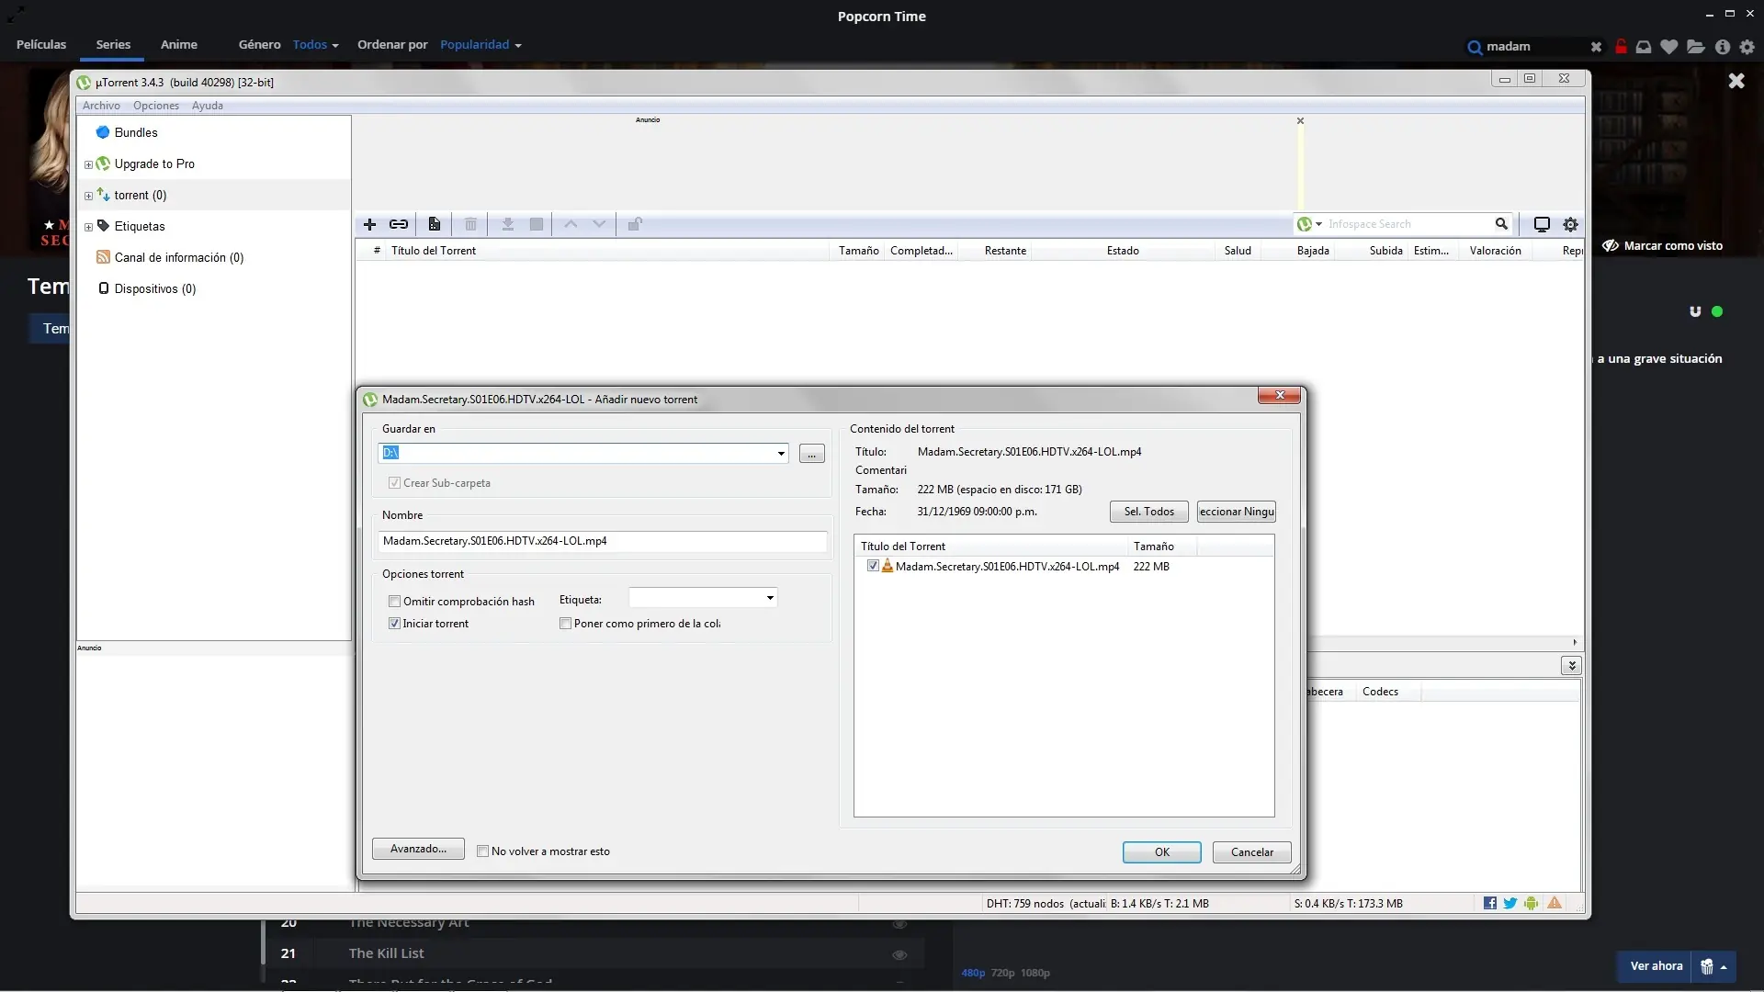Open the Archivo menu

101,106
